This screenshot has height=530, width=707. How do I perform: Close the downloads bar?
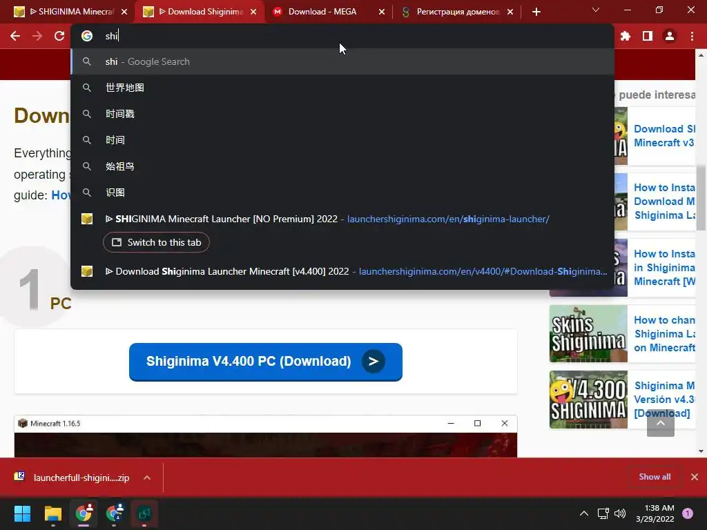(695, 477)
